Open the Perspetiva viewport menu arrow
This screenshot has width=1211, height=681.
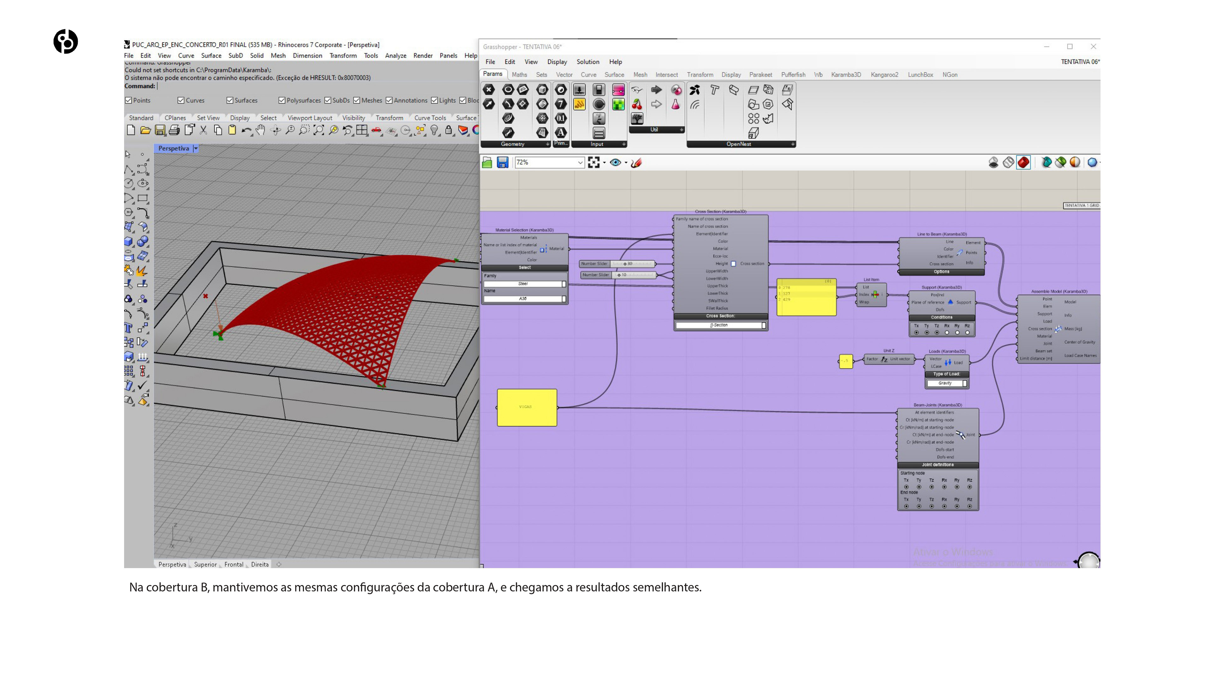196,148
